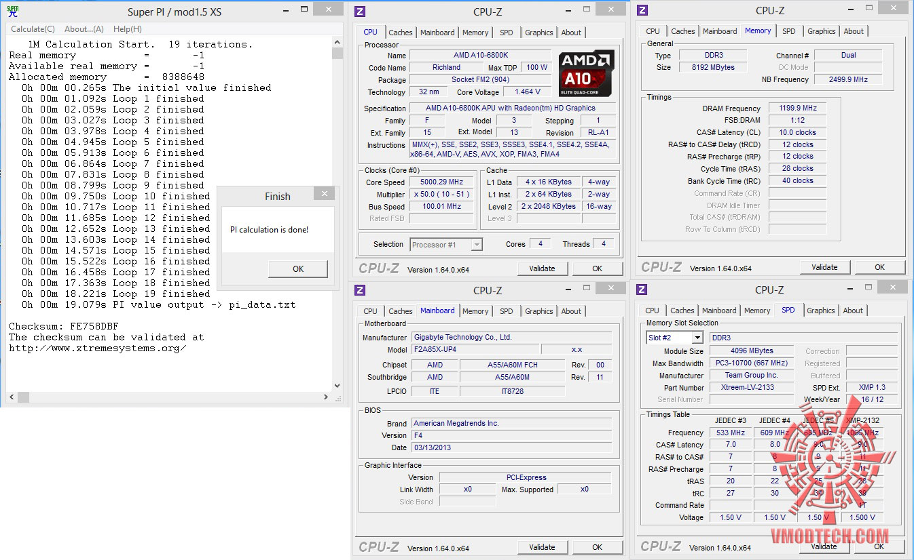
Task: Click OK in the Finish dialog
Action: click(298, 269)
